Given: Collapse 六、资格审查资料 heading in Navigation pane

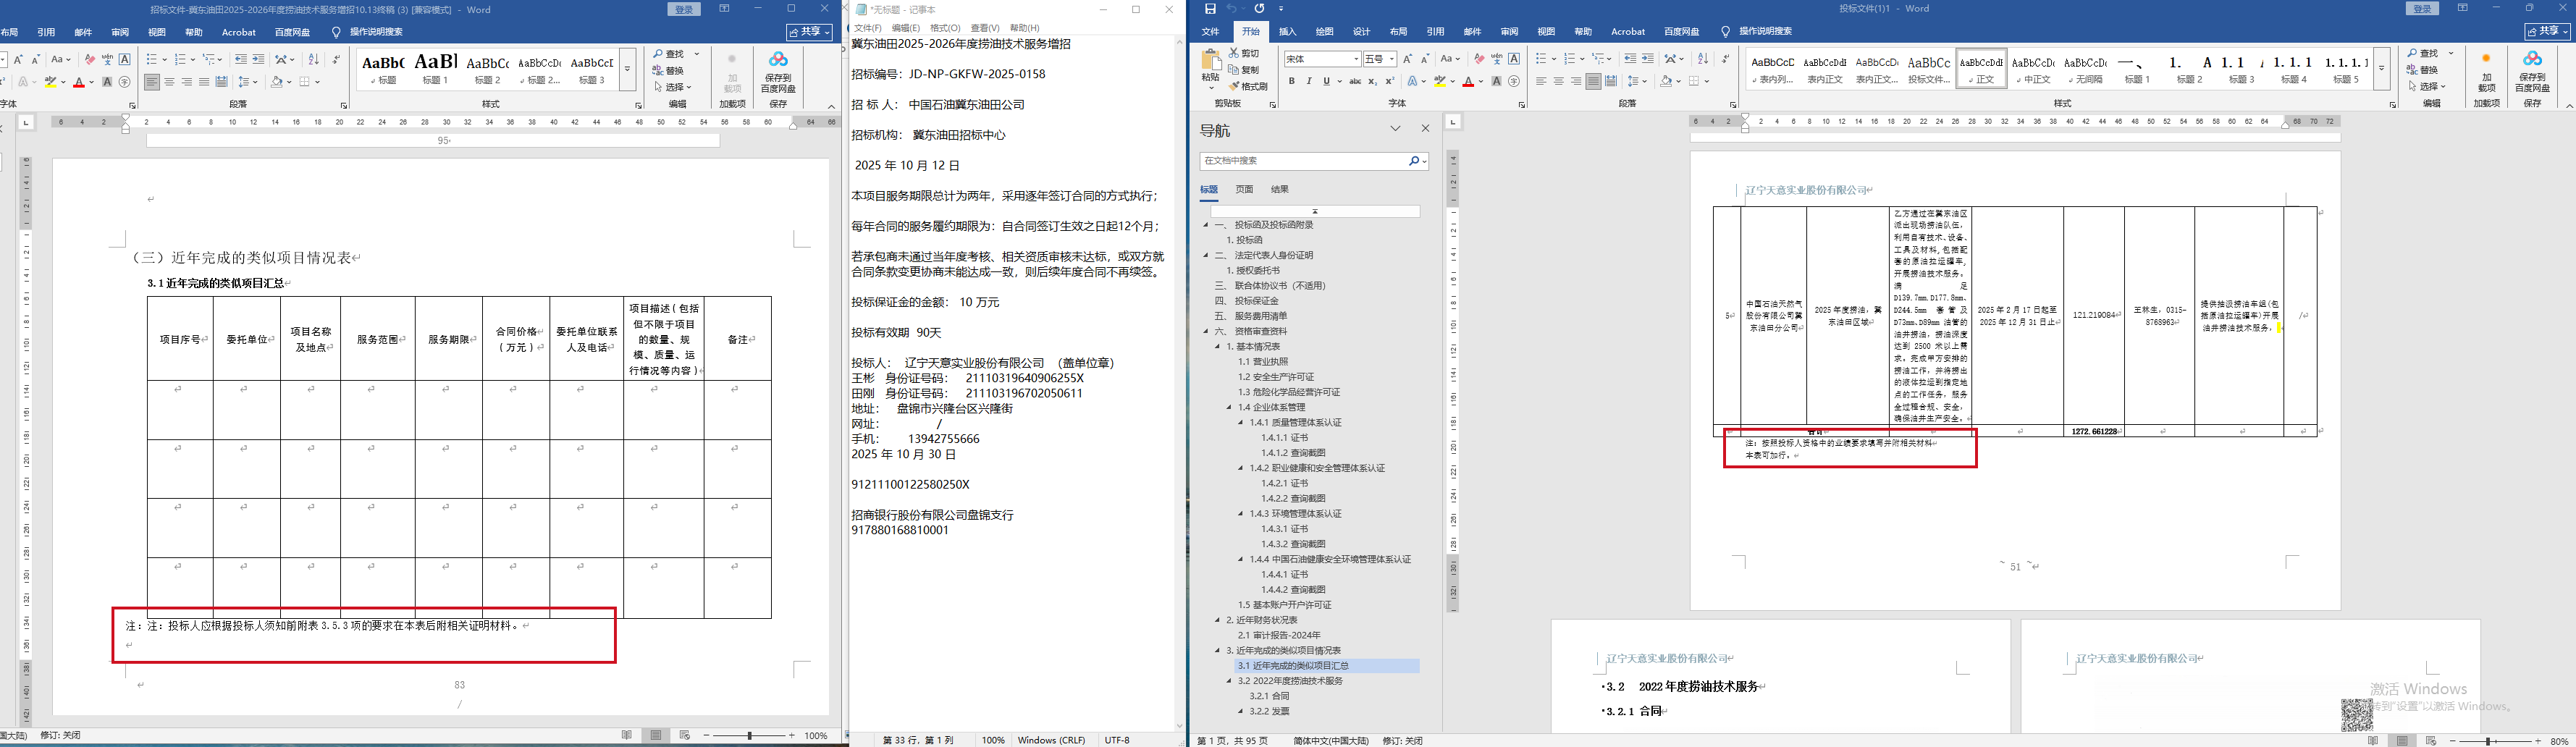Looking at the screenshot, I should pyautogui.click(x=1207, y=331).
